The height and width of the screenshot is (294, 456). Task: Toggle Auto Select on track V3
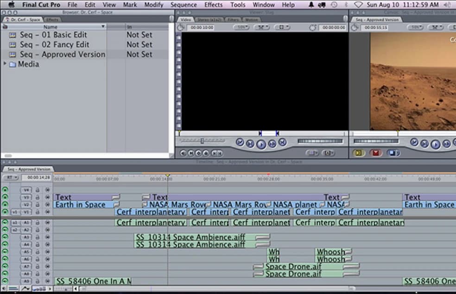pos(47,197)
